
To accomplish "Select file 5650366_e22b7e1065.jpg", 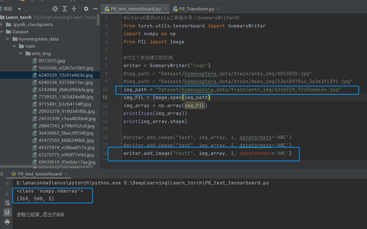I will click(x=66, y=68).
